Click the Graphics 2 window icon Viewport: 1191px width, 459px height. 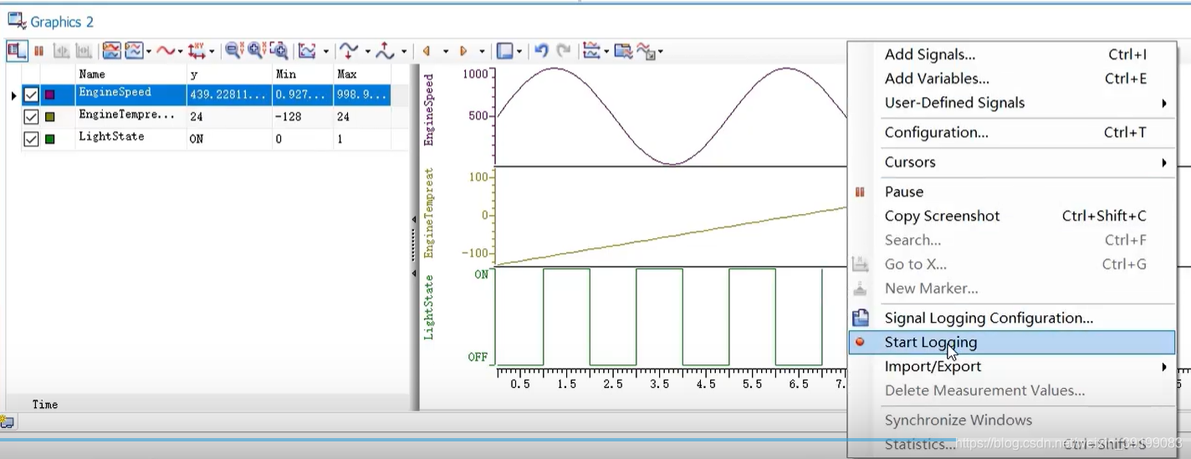click(17, 21)
